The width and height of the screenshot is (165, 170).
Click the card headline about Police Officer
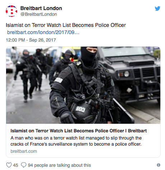79,131
